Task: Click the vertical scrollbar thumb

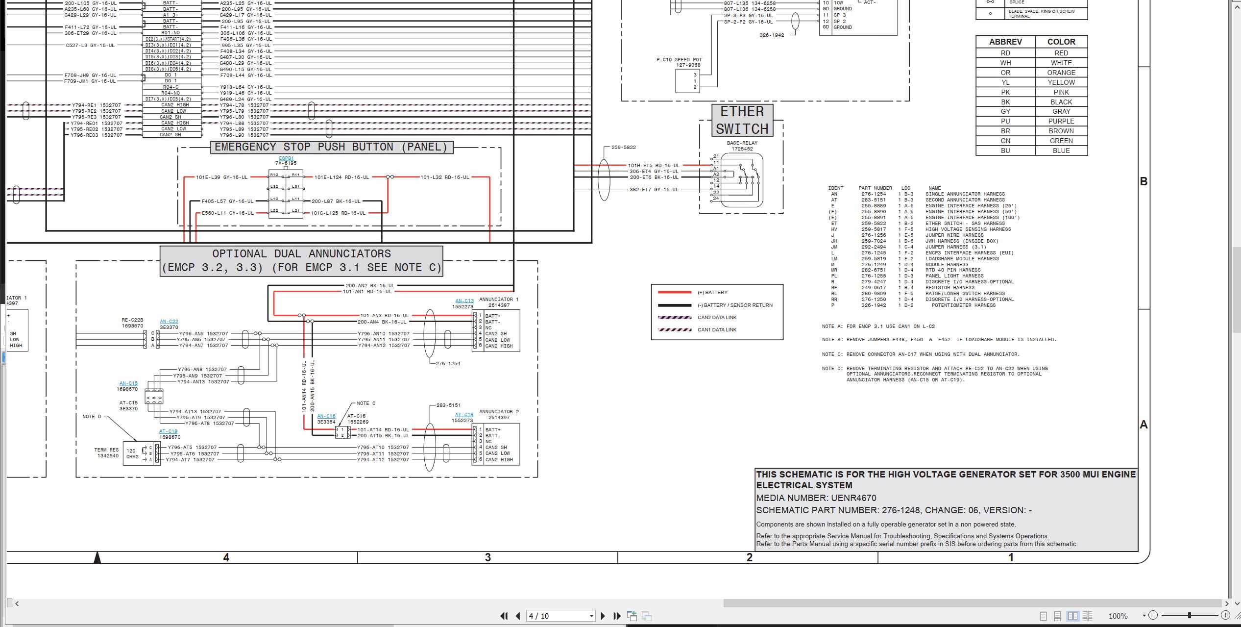Action: 1236,290
